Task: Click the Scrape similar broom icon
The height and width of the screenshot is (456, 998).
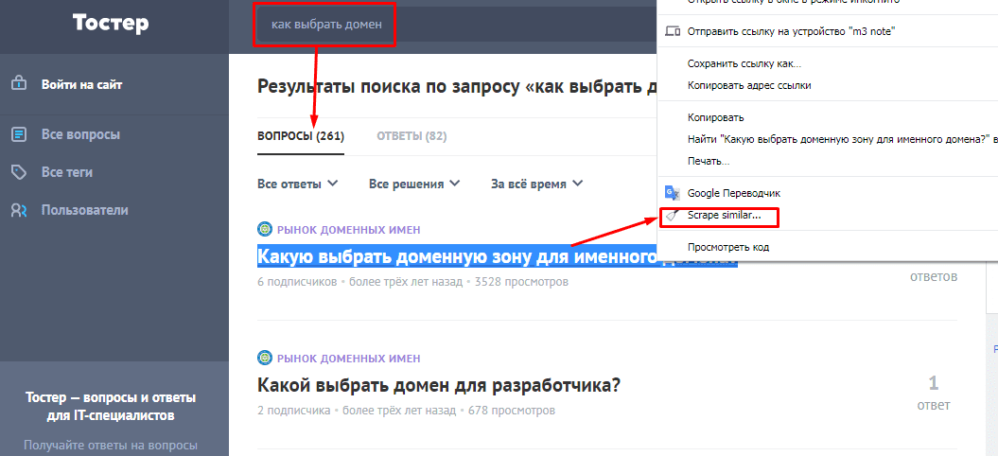Action: [x=672, y=216]
